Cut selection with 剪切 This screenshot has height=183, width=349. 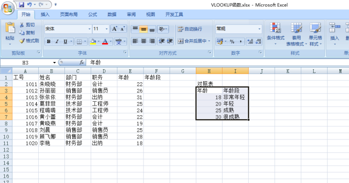27,25
